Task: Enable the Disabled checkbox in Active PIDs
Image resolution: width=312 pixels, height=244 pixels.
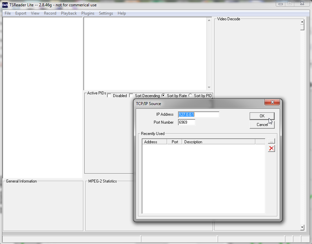Action: click(109, 96)
